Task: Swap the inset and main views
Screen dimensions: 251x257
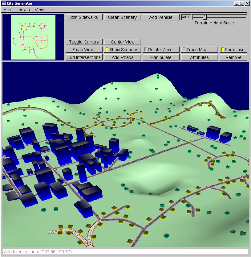Action: click(x=84, y=50)
